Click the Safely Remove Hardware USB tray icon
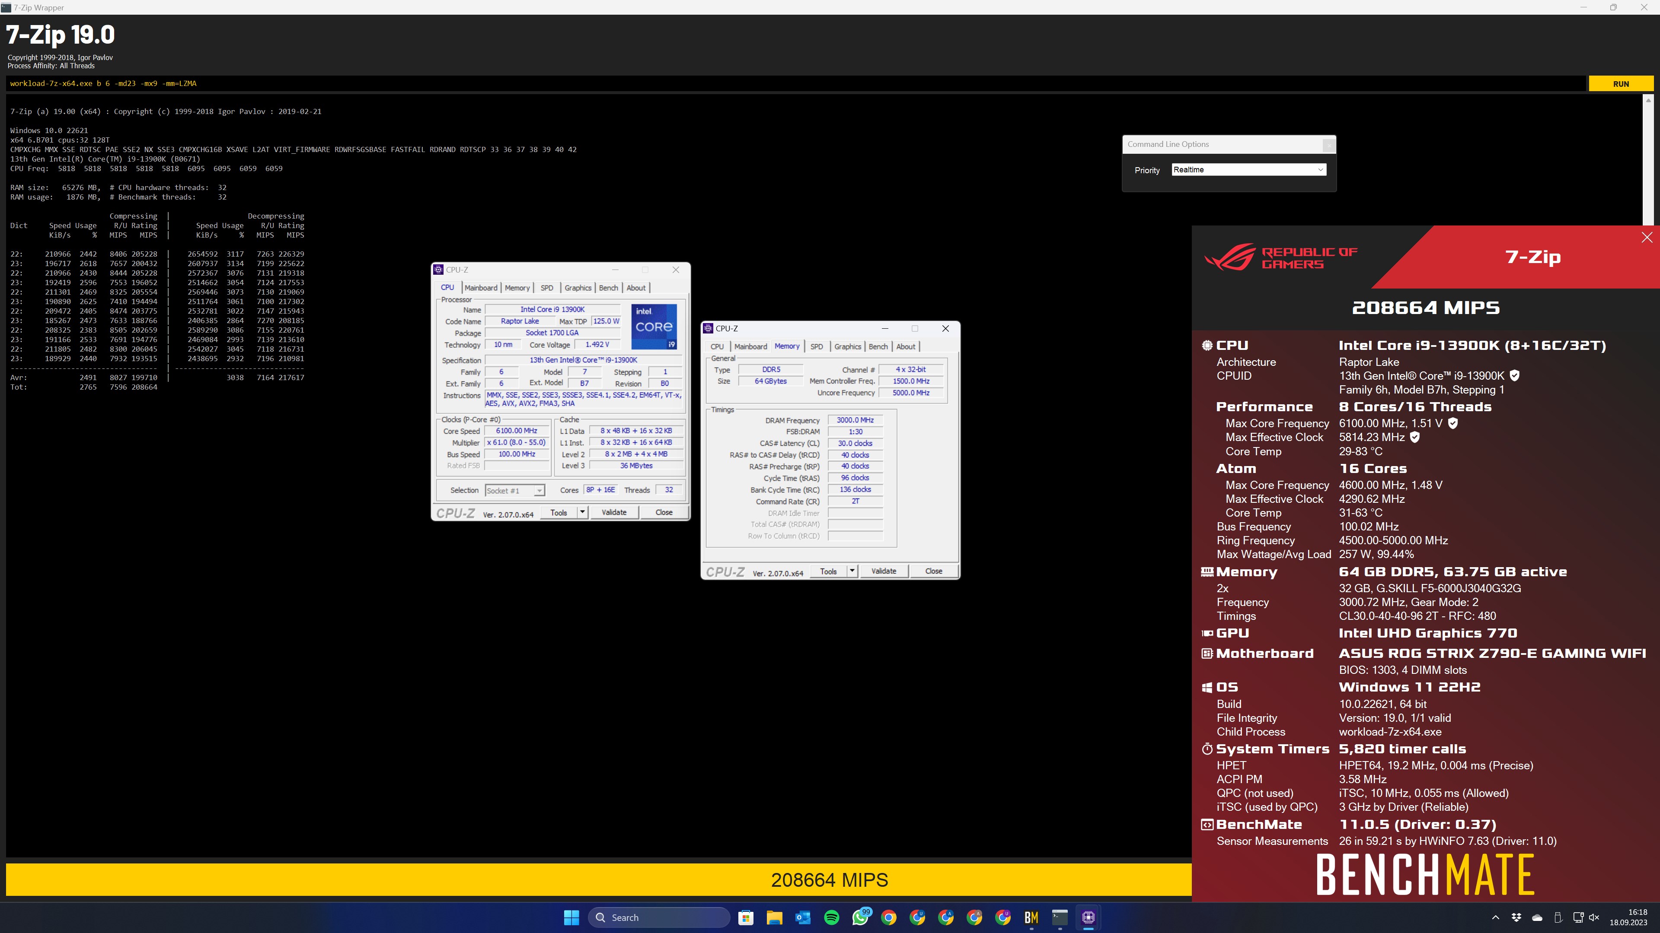This screenshot has height=933, width=1660. pos(1558,917)
